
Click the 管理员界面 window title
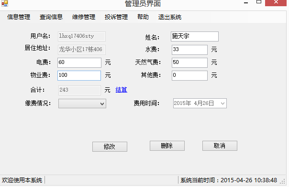click(143, 3)
